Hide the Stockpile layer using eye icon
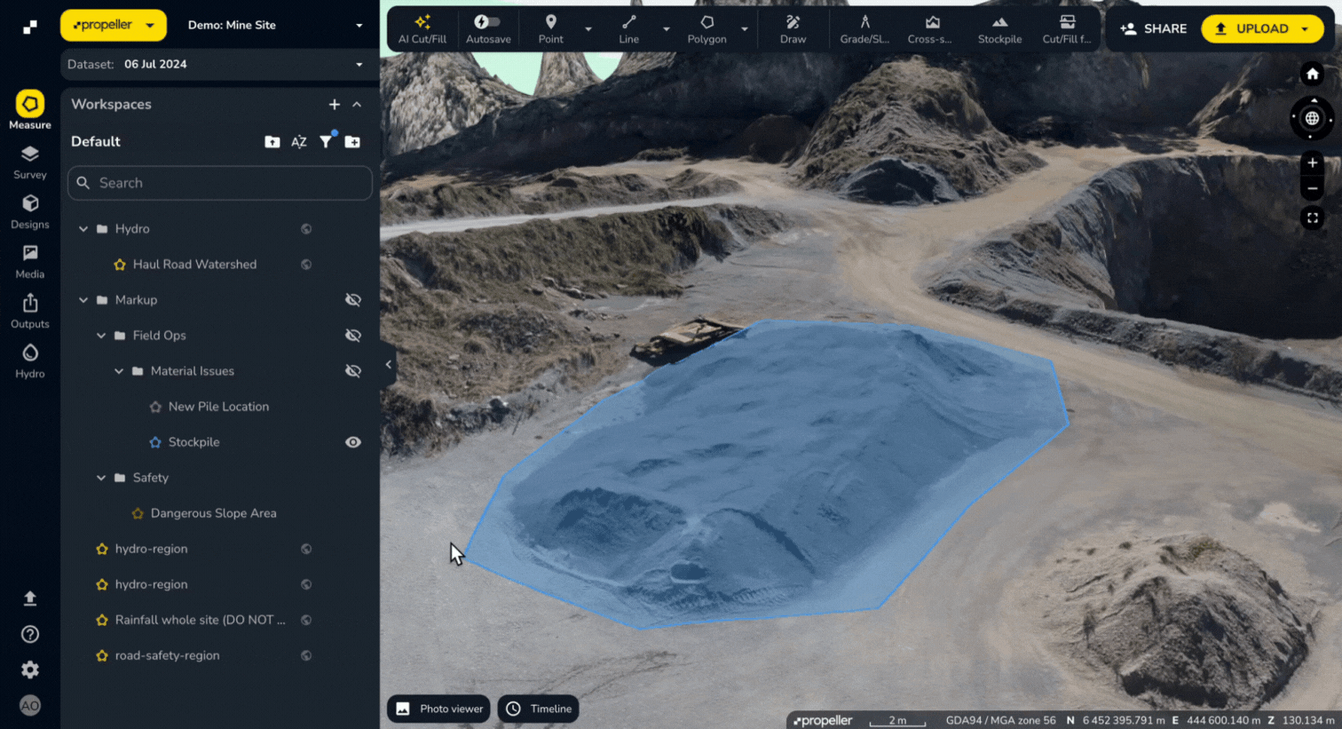The height and width of the screenshot is (729, 1342). (353, 442)
